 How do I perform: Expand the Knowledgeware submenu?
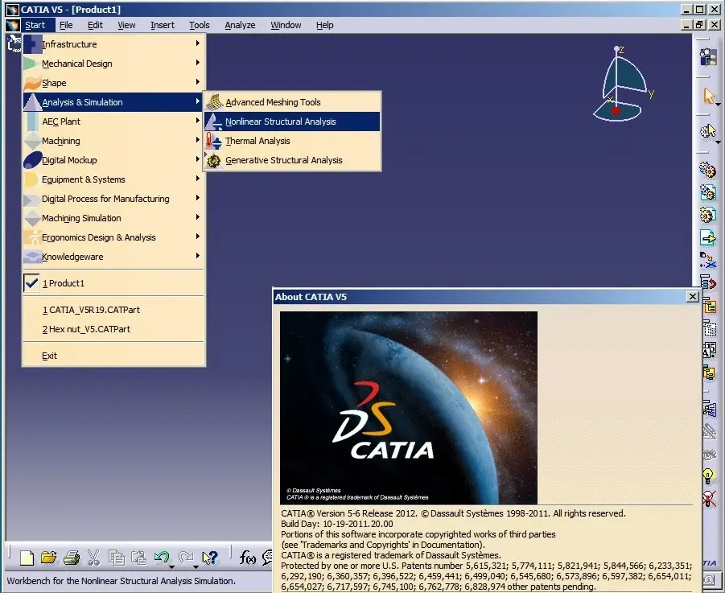(x=113, y=257)
